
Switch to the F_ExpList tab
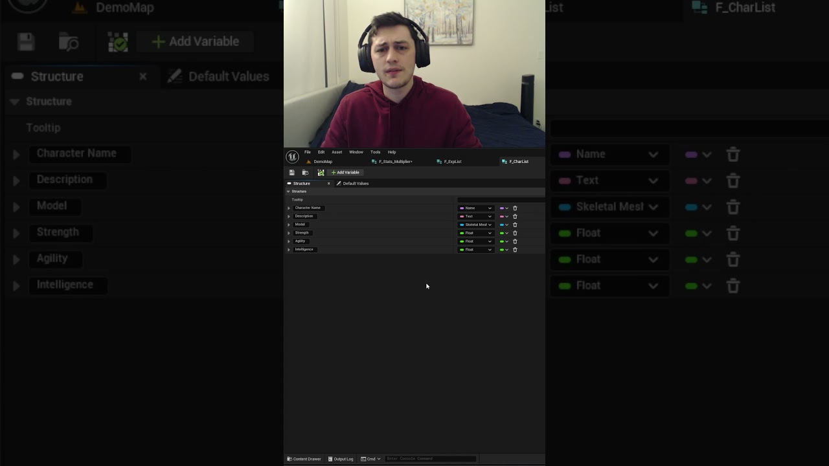(x=449, y=162)
